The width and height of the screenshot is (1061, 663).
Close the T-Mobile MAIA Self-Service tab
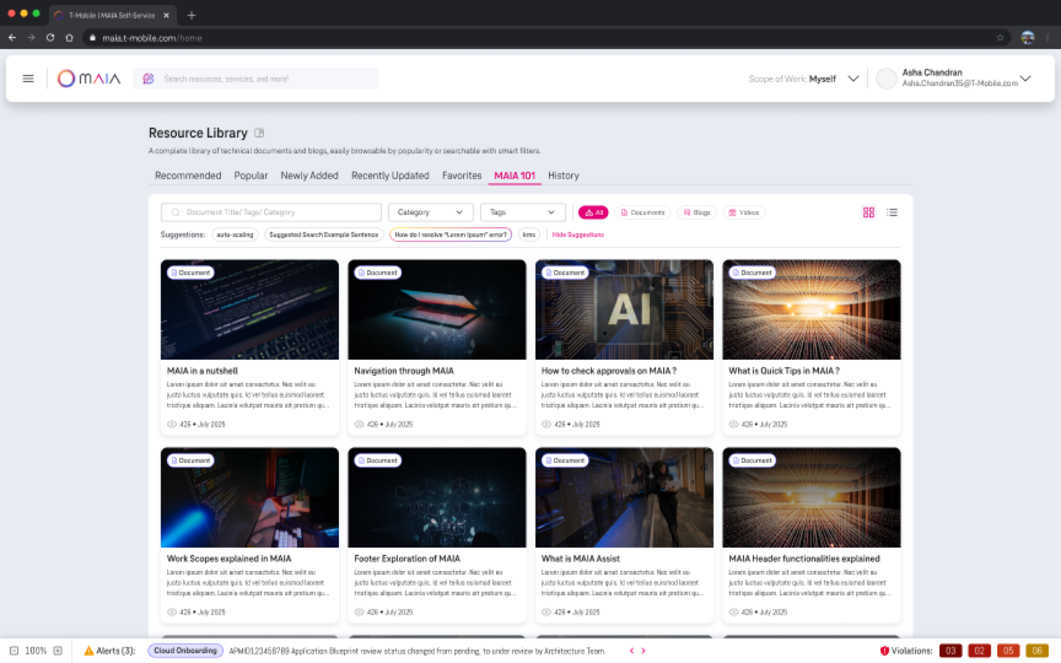coord(166,15)
